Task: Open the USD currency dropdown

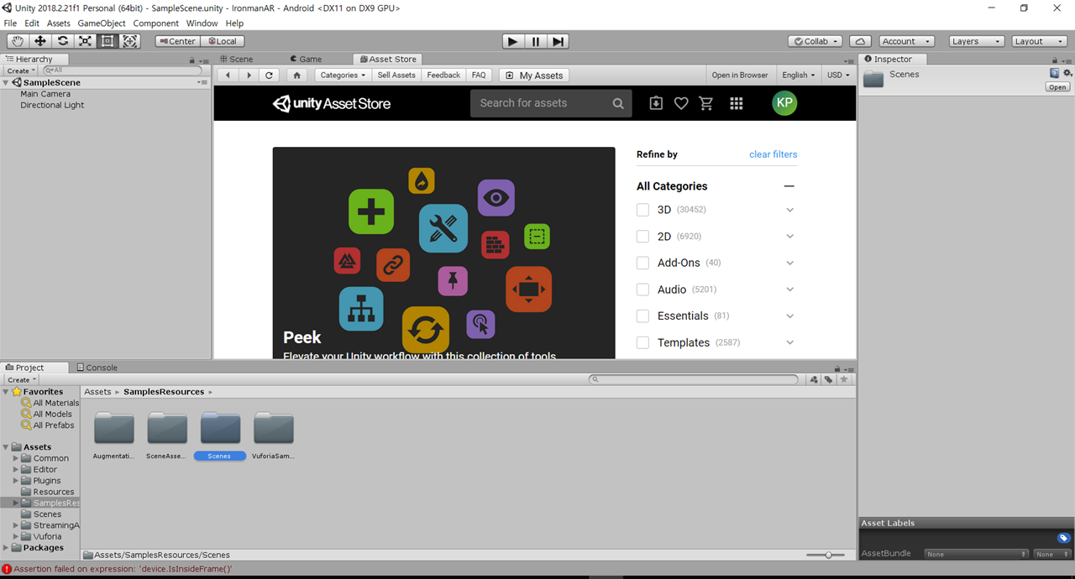Action: pos(838,76)
